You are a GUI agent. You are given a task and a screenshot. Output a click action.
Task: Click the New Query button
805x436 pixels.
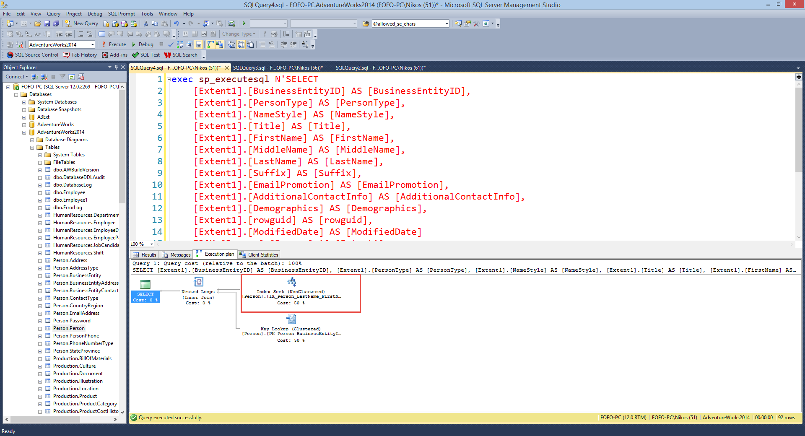coord(81,23)
